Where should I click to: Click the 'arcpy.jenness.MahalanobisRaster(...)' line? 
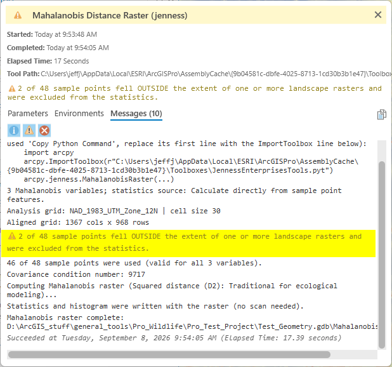pyautogui.click(x=99, y=179)
